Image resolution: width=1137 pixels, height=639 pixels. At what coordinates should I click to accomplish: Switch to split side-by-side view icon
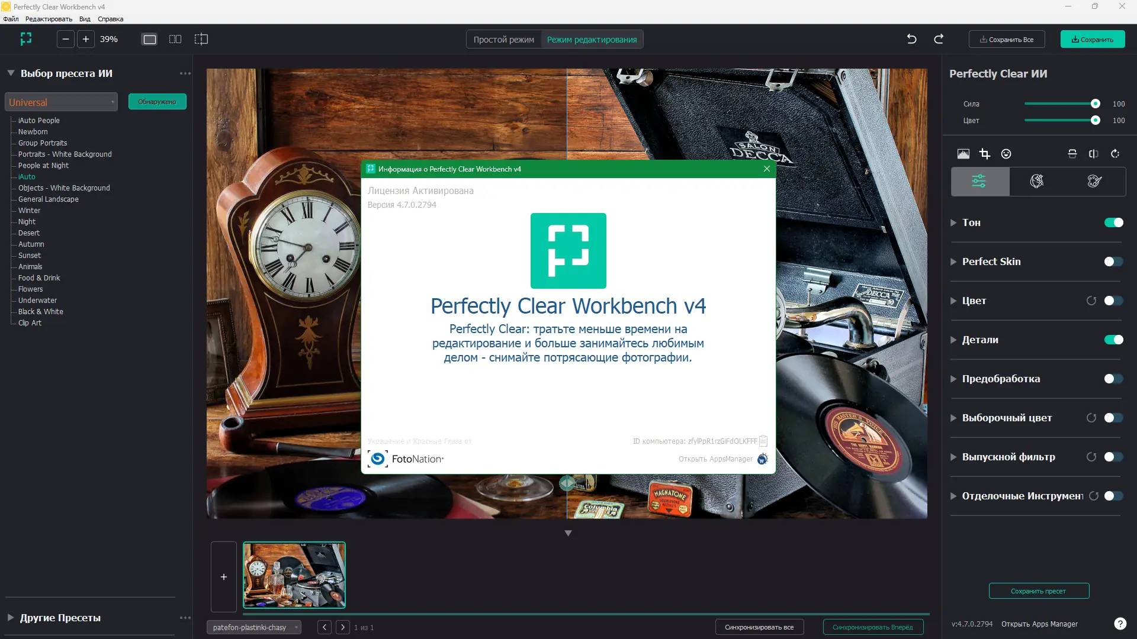[x=175, y=39]
